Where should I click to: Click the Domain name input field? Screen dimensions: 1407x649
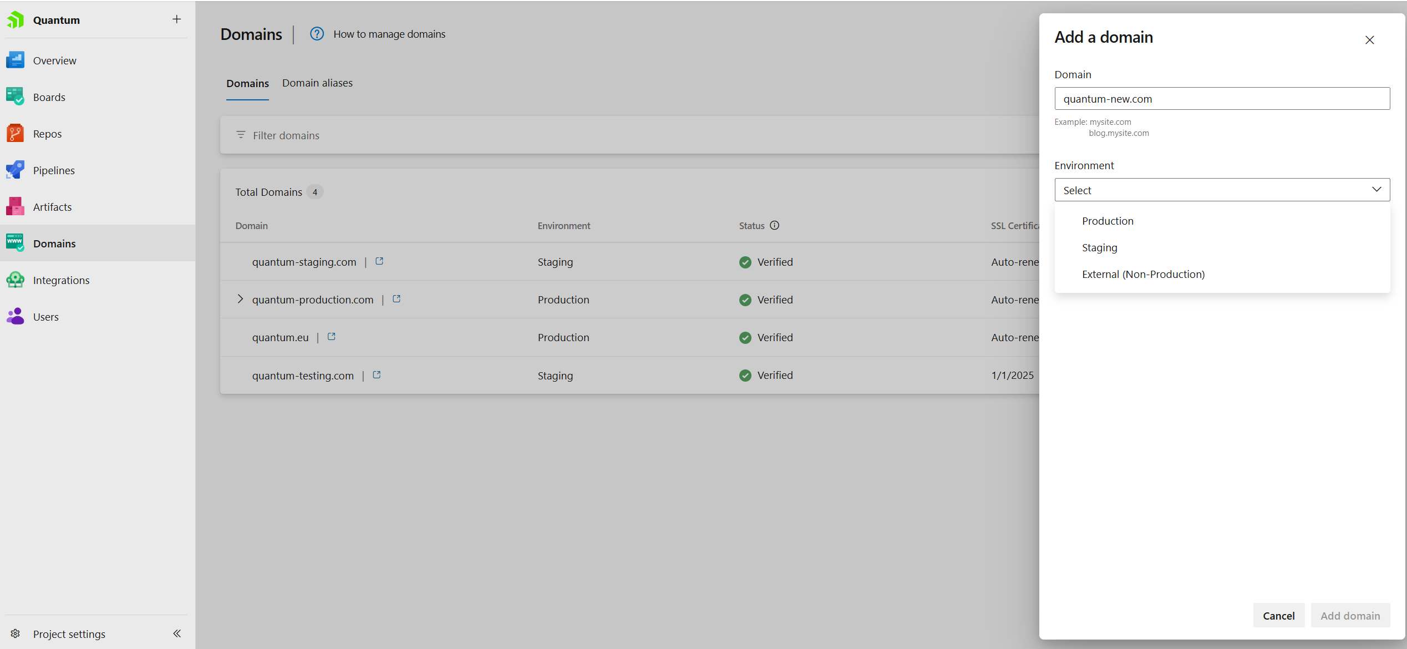[x=1222, y=99]
